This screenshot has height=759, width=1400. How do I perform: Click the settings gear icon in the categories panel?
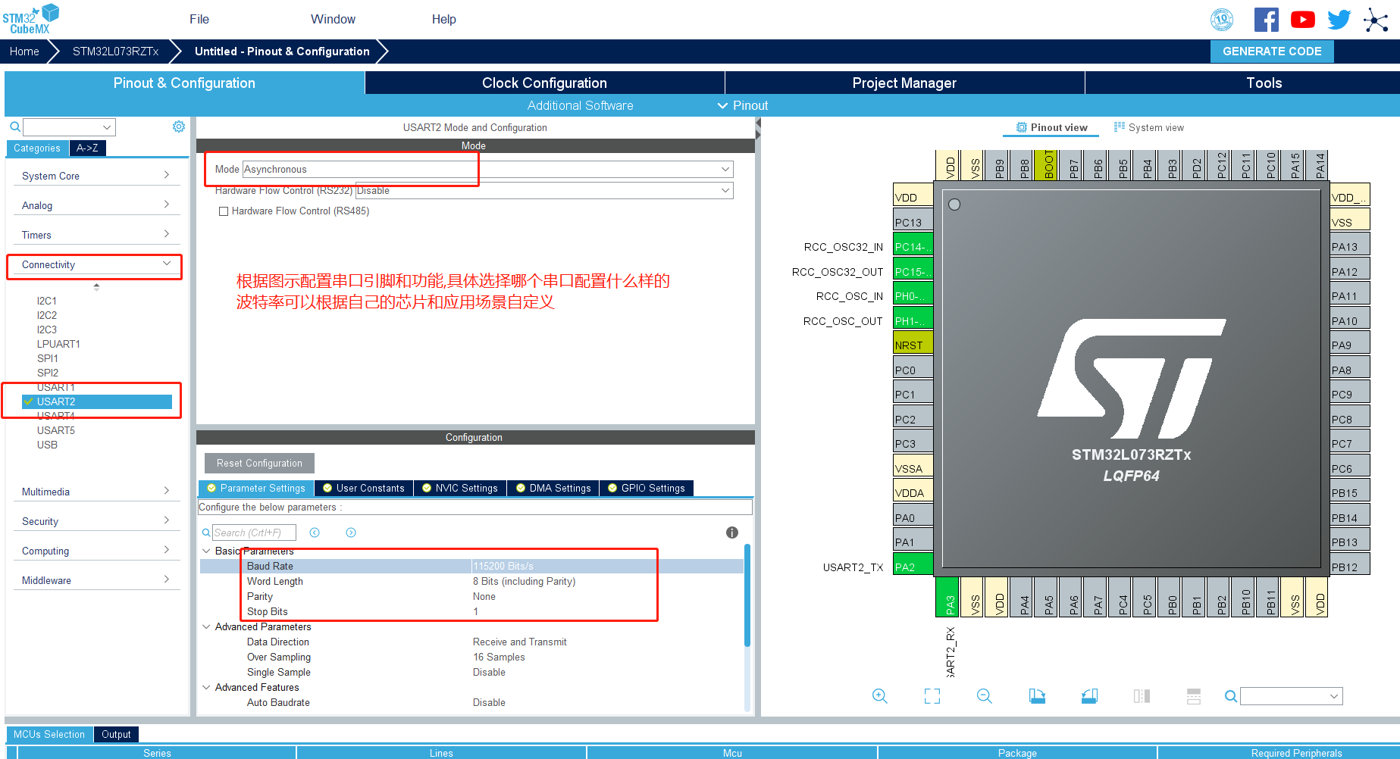179,126
